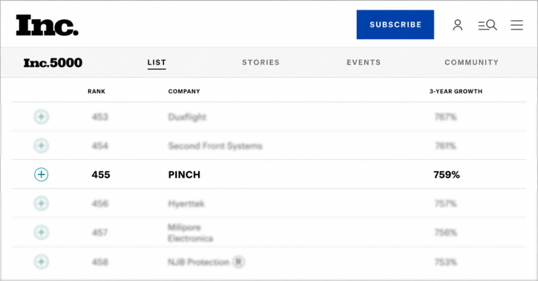Click the Inc. logo in header

tap(47, 25)
